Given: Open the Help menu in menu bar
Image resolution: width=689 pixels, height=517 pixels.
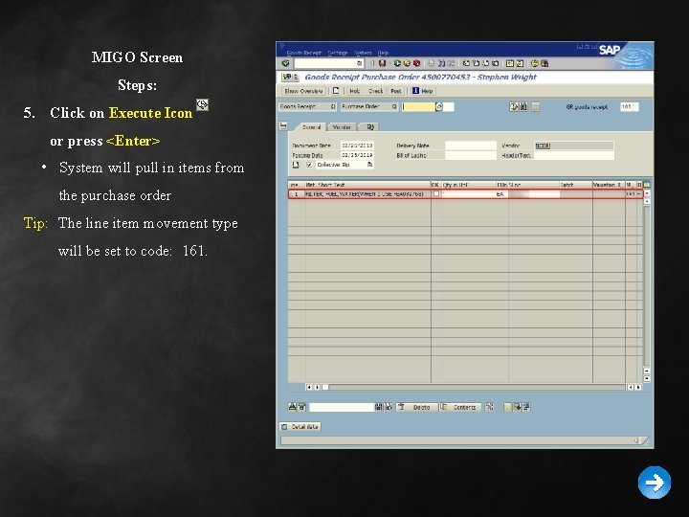Looking at the screenshot, I should click(383, 53).
